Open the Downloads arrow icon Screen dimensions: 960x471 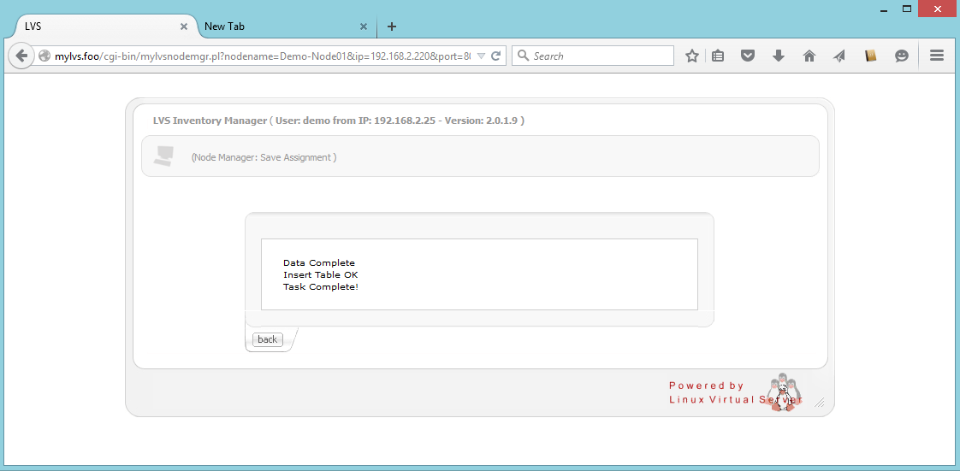[779, 56]
